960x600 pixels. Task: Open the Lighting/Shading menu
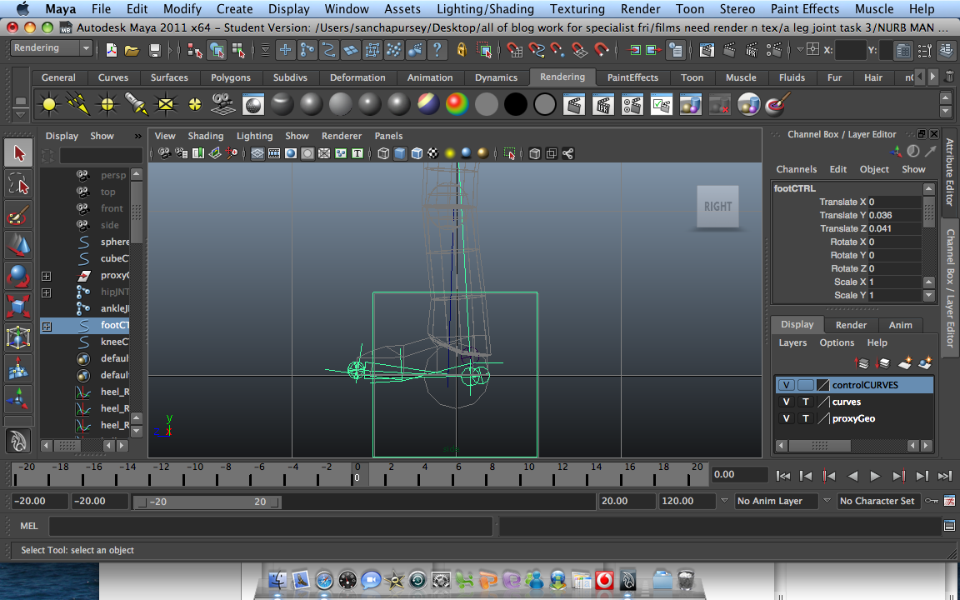click(486, 9)
